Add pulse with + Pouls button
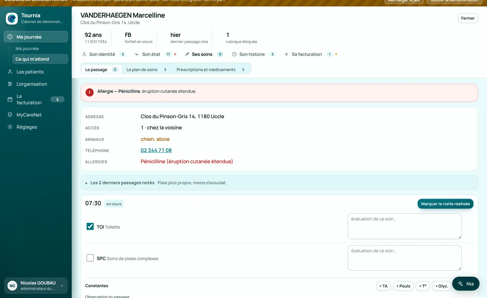 pyautogui.click(x=403, y=286)
